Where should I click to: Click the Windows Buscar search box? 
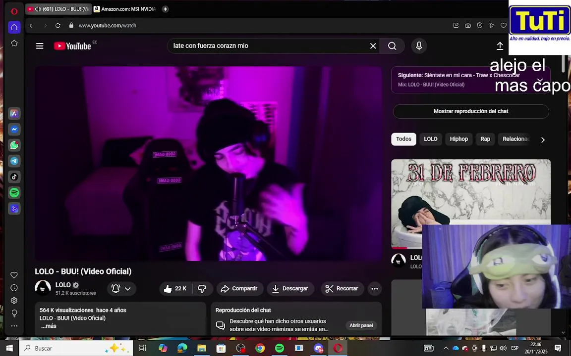(x=76, y=348)
